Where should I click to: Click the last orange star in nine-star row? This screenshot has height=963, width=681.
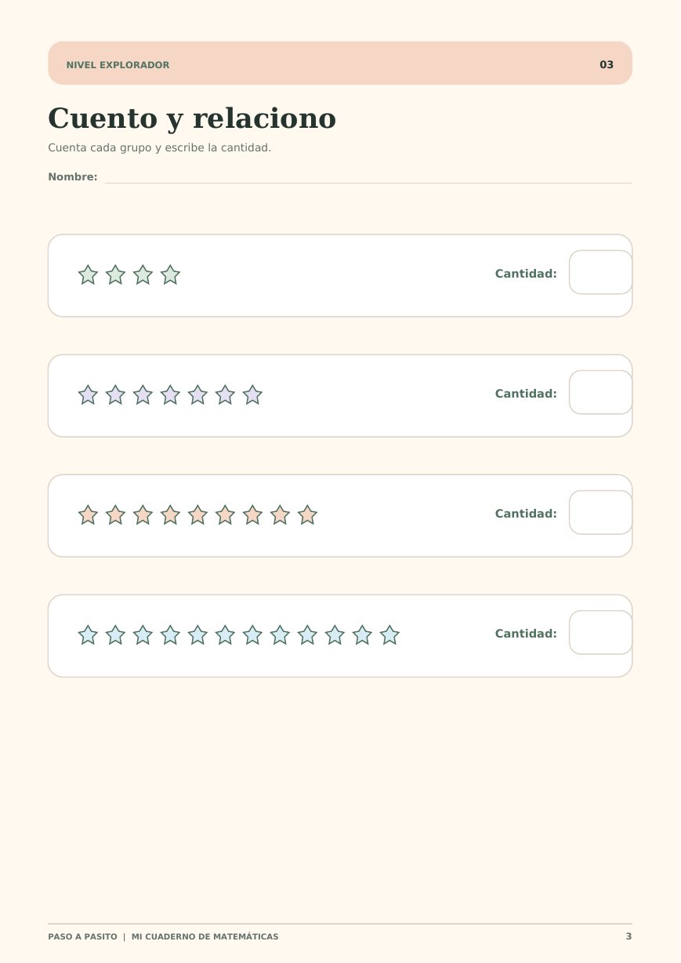307,515
